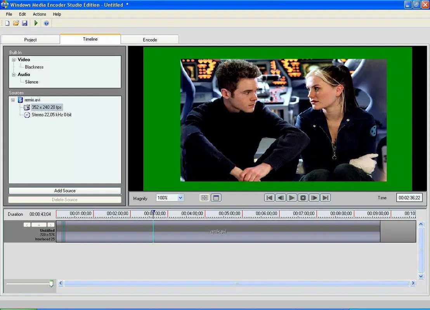Click the Add Source button
This screenshot has height=310, width=430.
65,191
